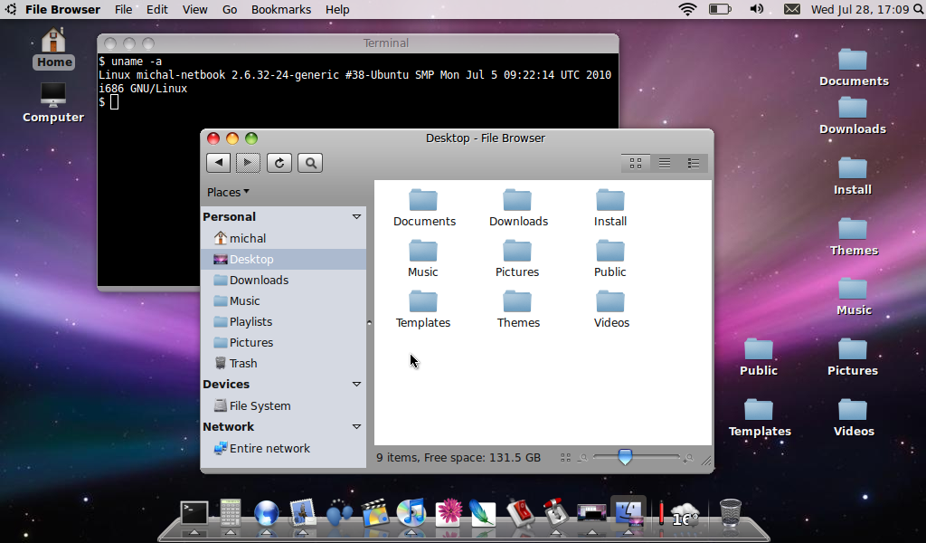
Task: Go back using the Back arrow button
Action: pos(219,163)
